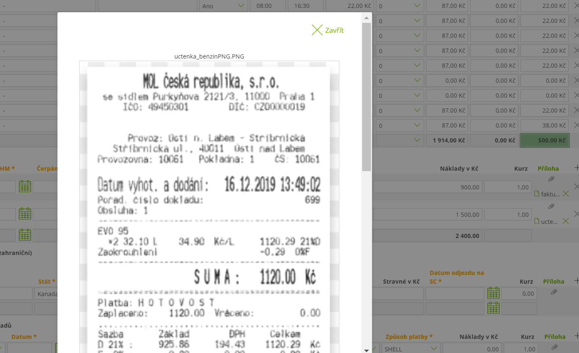The width and height of the screenshot is (579, 353).
Task: Delete the 1 500,00 cost row with gray X
Action: 576,213
